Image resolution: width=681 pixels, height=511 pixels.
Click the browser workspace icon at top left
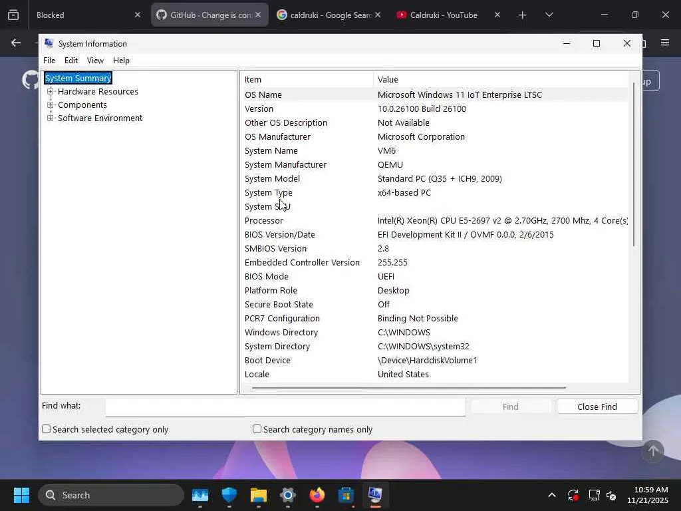click(x=13, y=15)
